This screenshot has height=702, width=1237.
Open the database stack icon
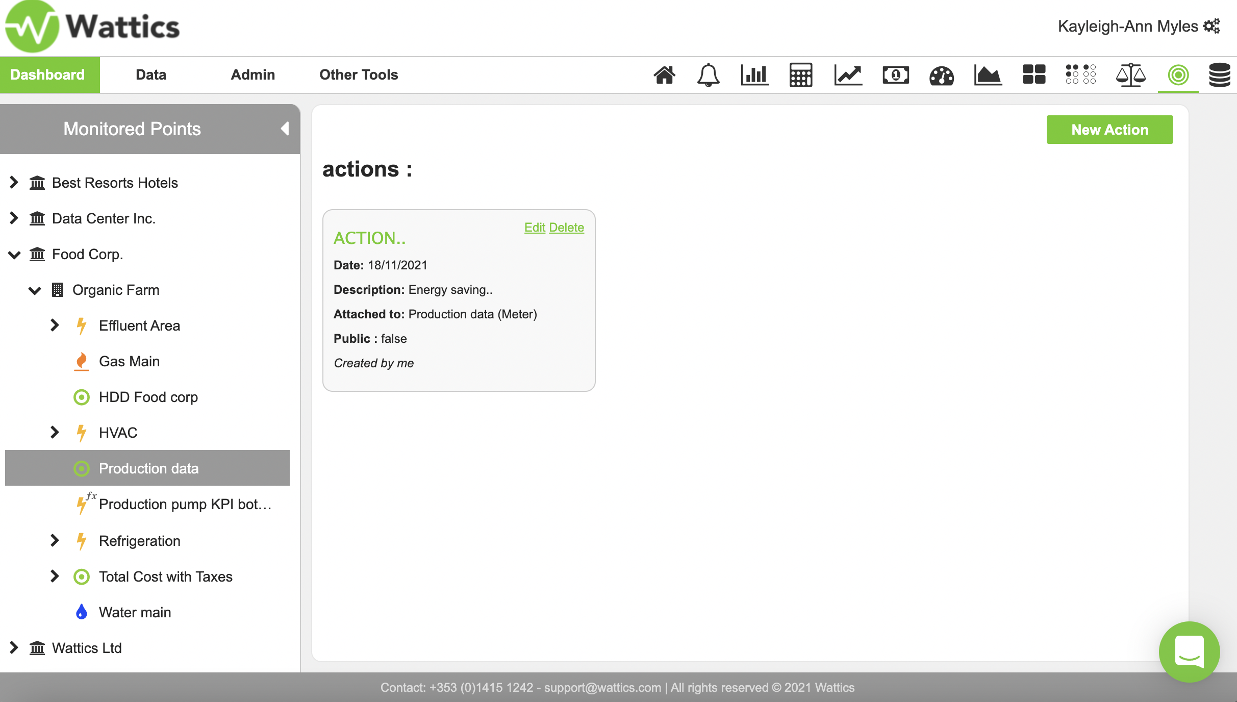(1219, 75)
